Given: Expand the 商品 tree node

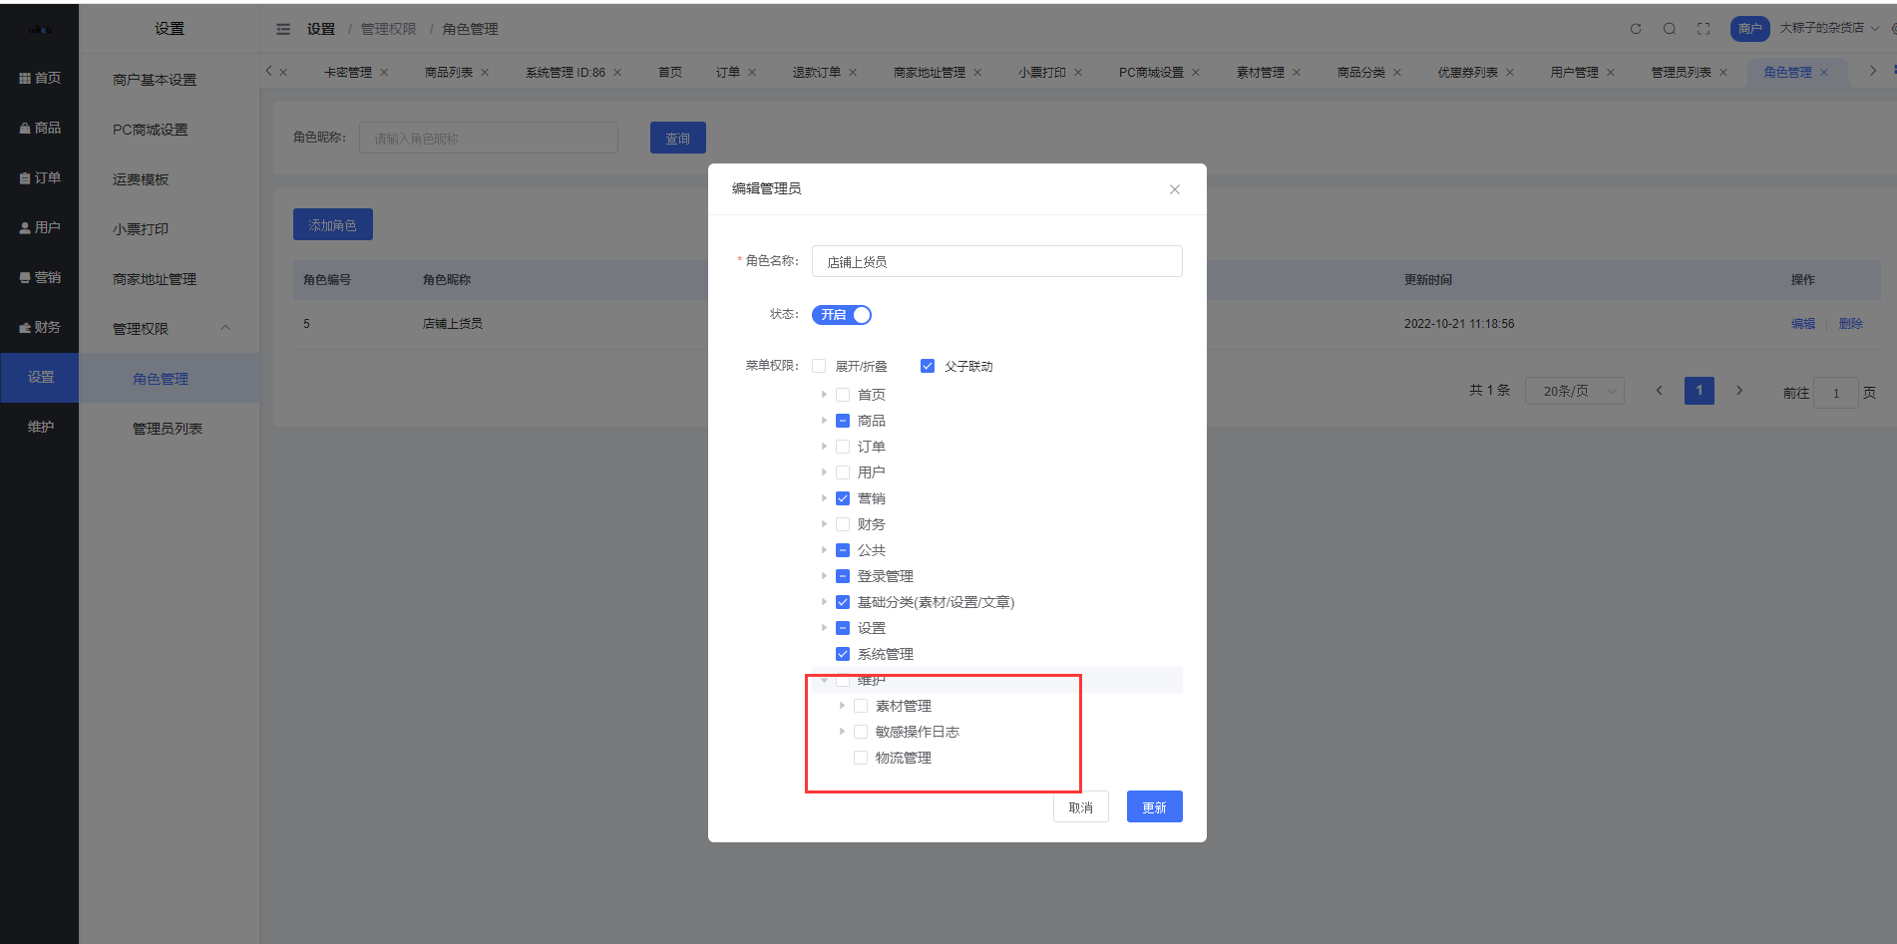Looking at the screenshot, I should coord(824,421).
